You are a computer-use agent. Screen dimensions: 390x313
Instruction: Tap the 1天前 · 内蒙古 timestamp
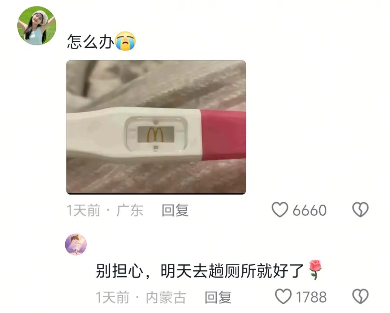click(141, 297)
